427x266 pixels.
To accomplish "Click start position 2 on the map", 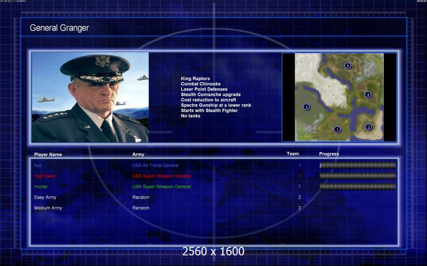I will pos(369,127).
